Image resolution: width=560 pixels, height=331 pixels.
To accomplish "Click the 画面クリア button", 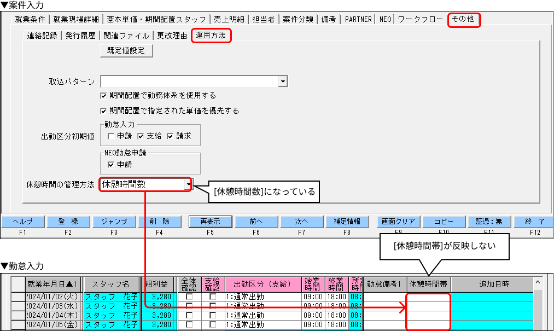I will coord(399,222).
